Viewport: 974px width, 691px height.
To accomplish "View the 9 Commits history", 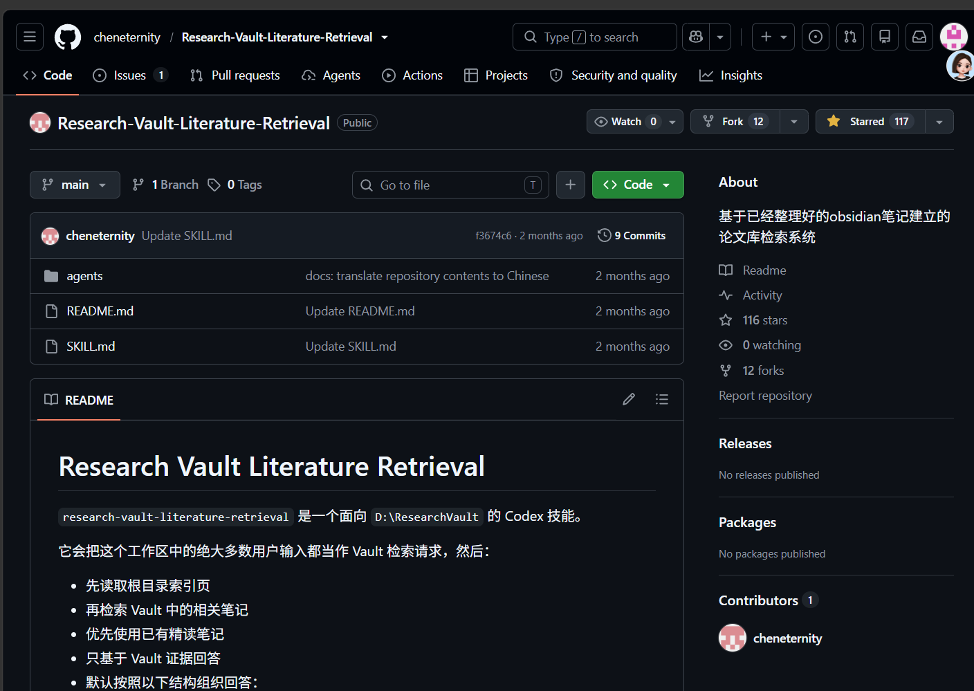I will pos(632,236).
